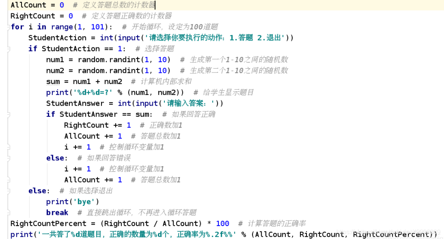The image size is (444, 239).
Task: Collapse the 'else: # 如果回答错误' block fold marker
Action: [8, 158]
